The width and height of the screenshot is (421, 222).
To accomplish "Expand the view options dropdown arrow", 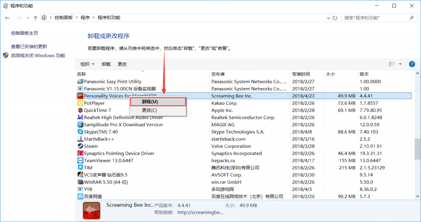I will tap(400, 64).
